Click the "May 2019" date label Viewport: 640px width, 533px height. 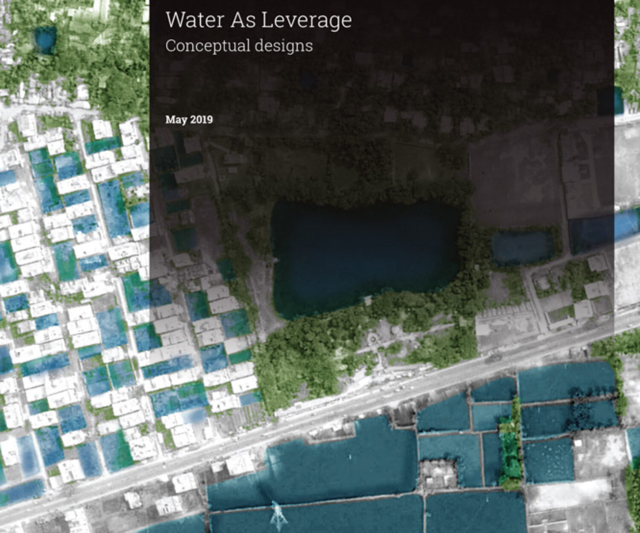189,119
